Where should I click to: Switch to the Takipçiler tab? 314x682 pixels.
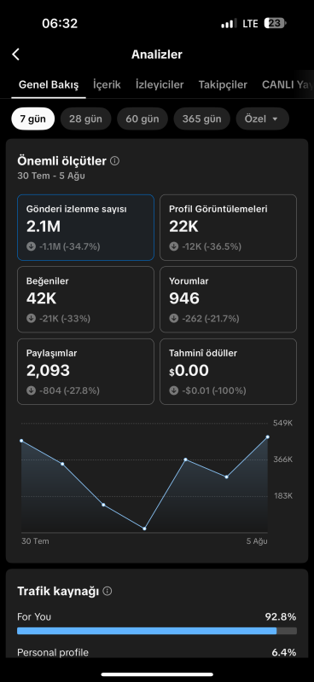pyautogui.click(x=223, y=84)
